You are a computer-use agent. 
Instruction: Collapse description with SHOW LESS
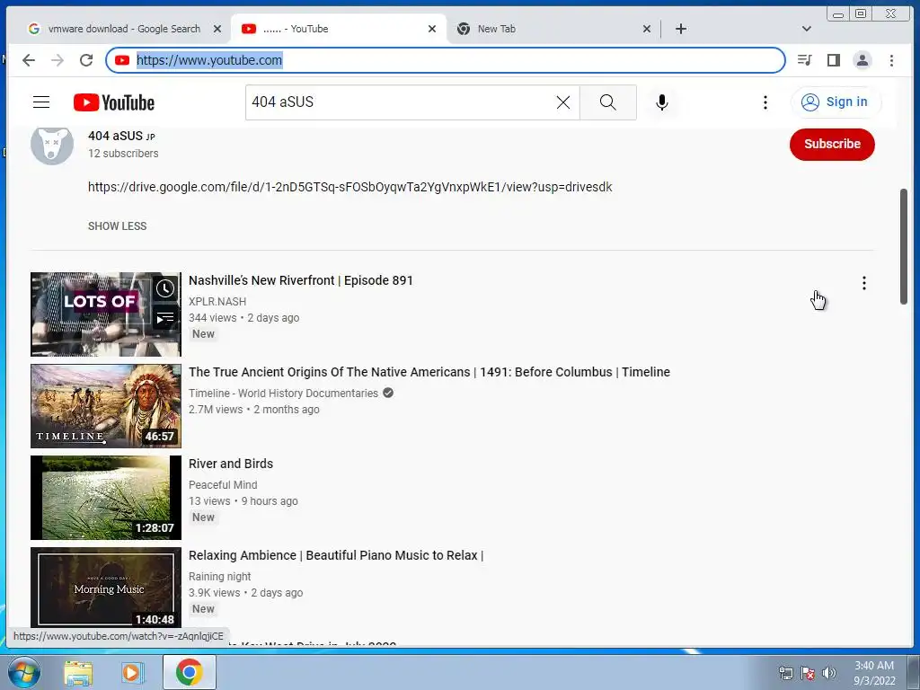point(118,226)
